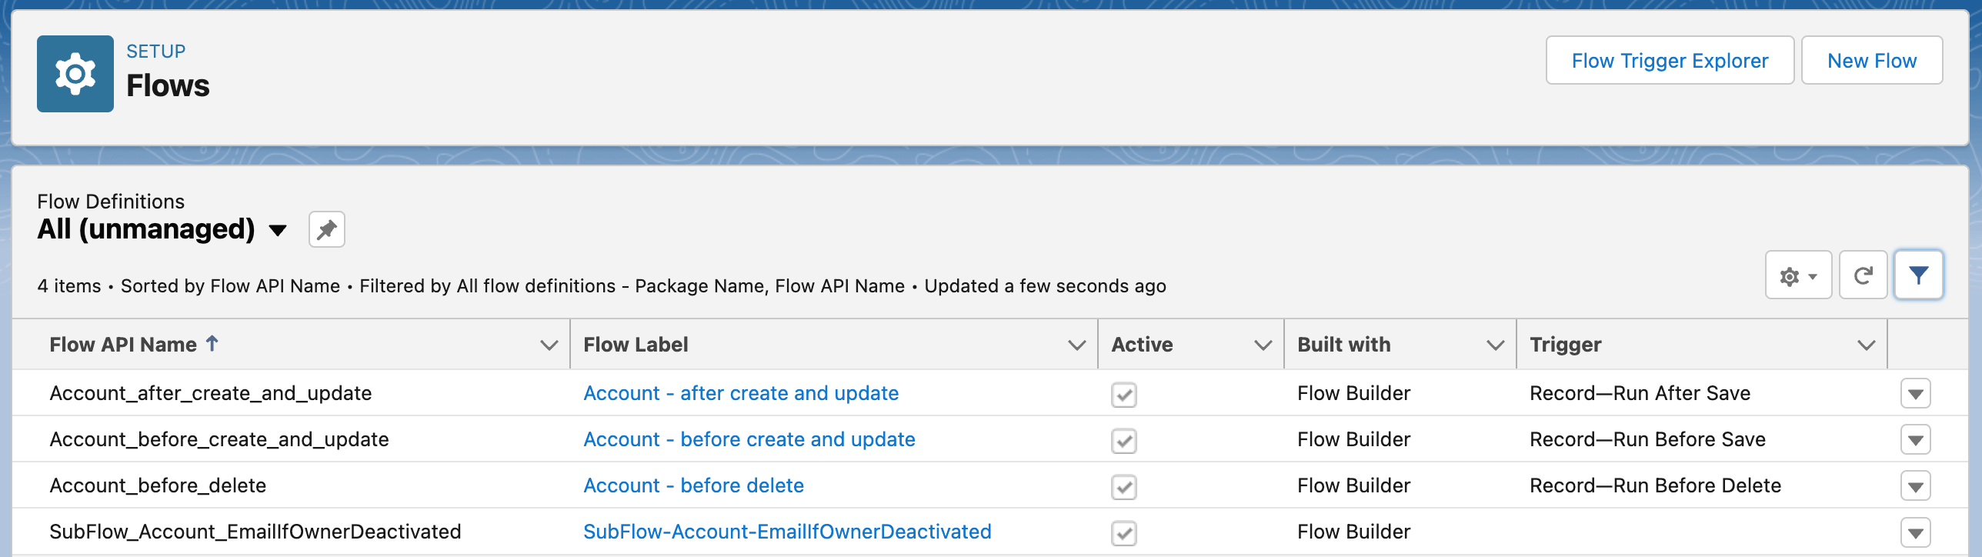Open Built with column menu chevron
The height and width of the screenshot is (557, 1982).
click(x=1496, y=345)
